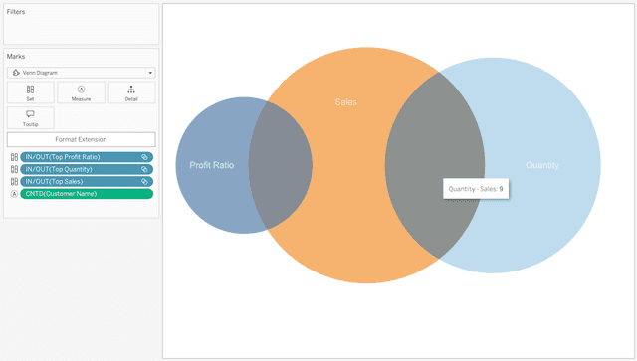Click the Format Extension button
Screen dimensions: 637x361
pyautogui.click(x=81, y=139)
